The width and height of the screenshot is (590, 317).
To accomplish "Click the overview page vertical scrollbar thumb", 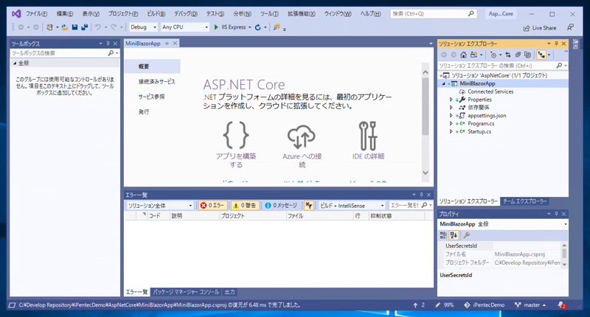I will click(426, 106).
